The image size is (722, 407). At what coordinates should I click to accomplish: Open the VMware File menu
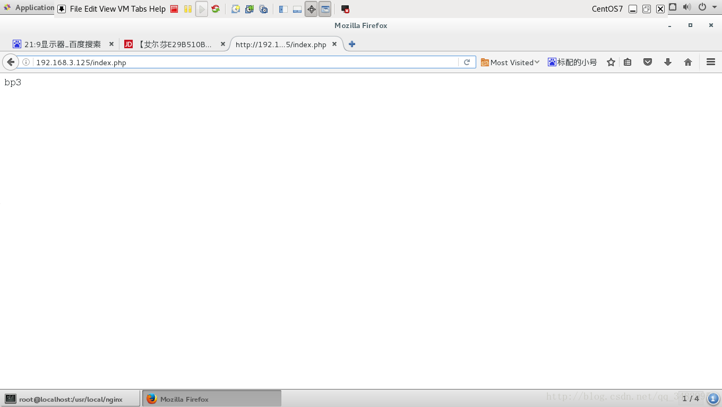tap(76, 9)
